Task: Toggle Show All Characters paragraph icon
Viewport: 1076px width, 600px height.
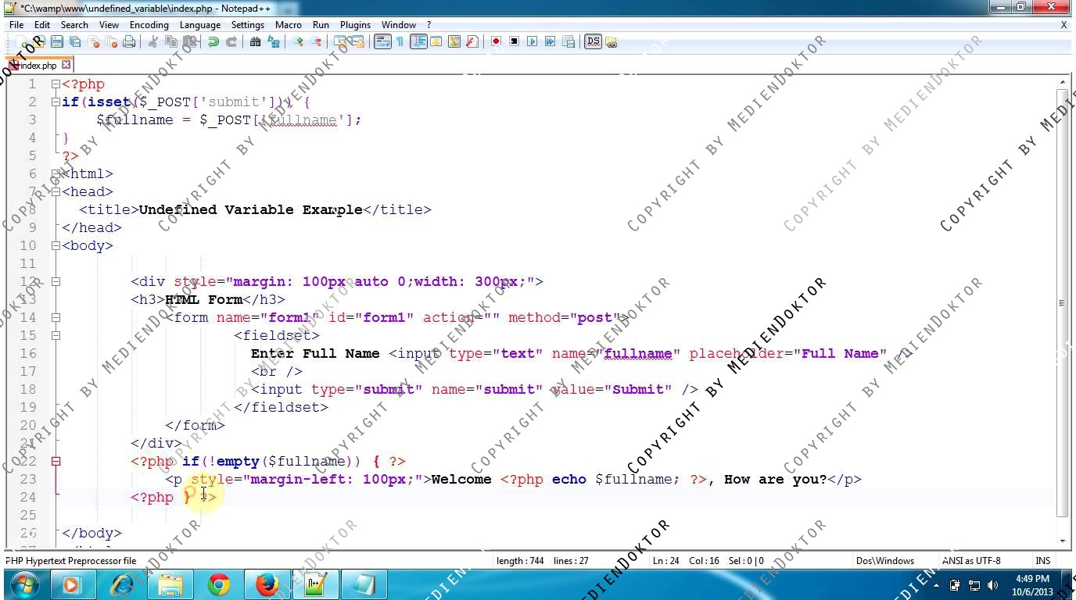Action: 400,41
